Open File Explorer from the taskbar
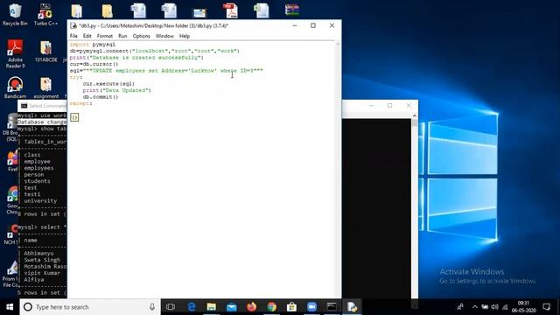The width and height of the screenshot is (560, 315). (212, 307)
